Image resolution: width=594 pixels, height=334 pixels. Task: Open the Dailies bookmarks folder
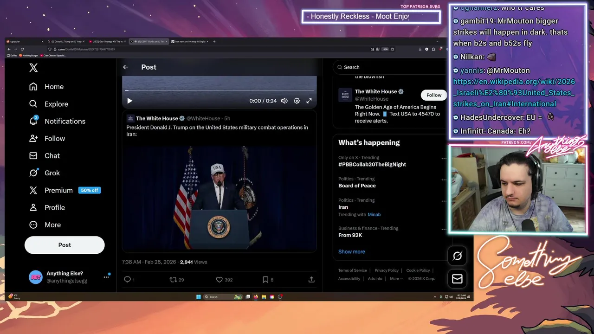click(x=12, y=55)
